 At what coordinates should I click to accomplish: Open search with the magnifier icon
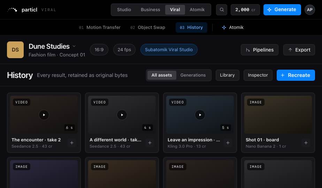tap(222, 10)
